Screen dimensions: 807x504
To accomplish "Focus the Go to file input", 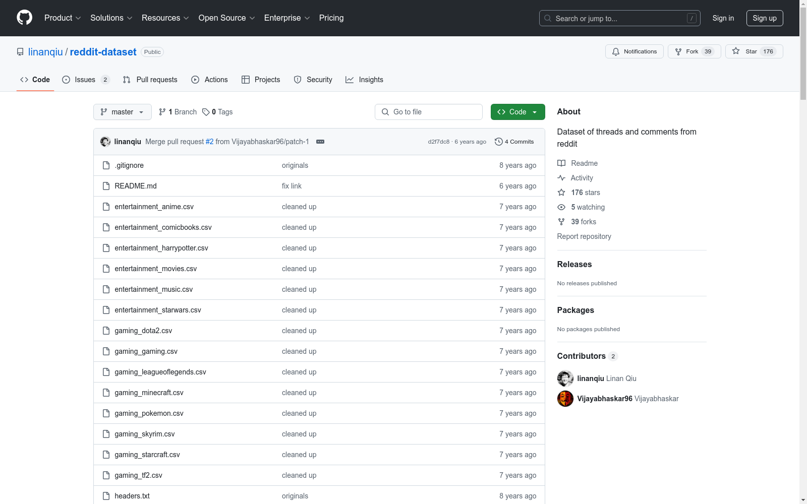I will point(429,112).
